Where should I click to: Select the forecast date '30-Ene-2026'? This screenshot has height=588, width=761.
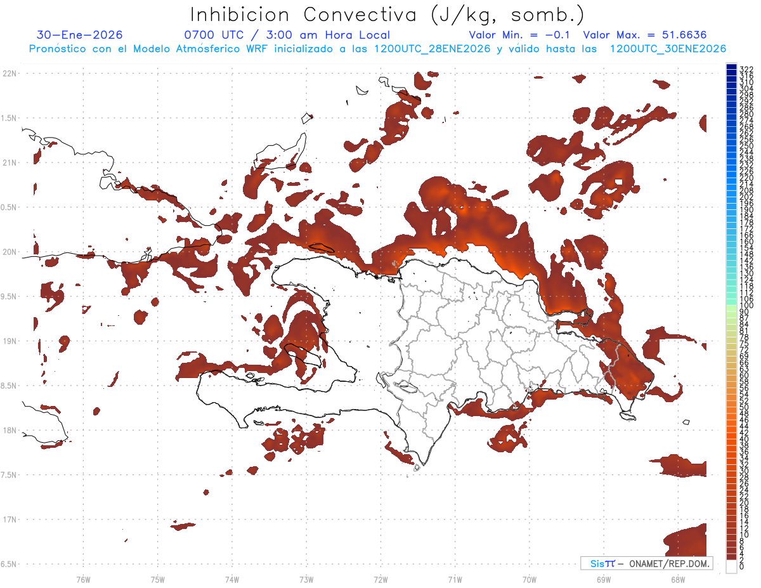[80, 35]
